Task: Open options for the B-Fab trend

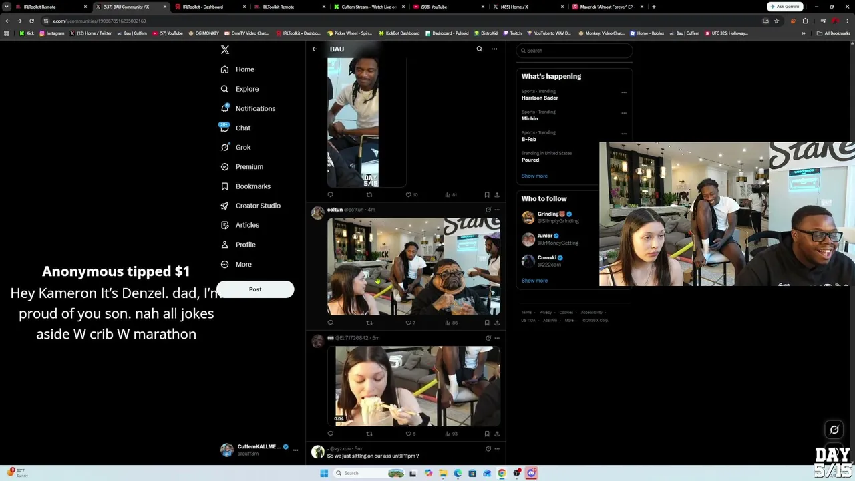Action: [x=624, y=134]
